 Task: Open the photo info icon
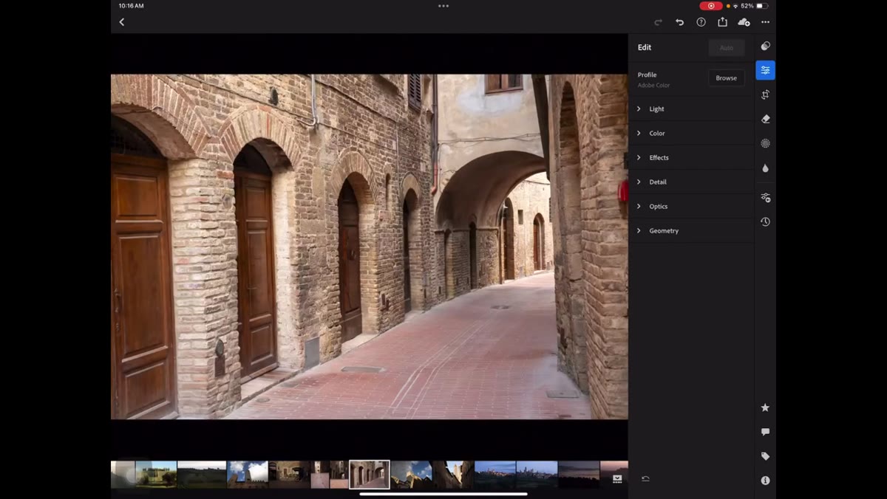pyautogui.click(x=765, y=481)
